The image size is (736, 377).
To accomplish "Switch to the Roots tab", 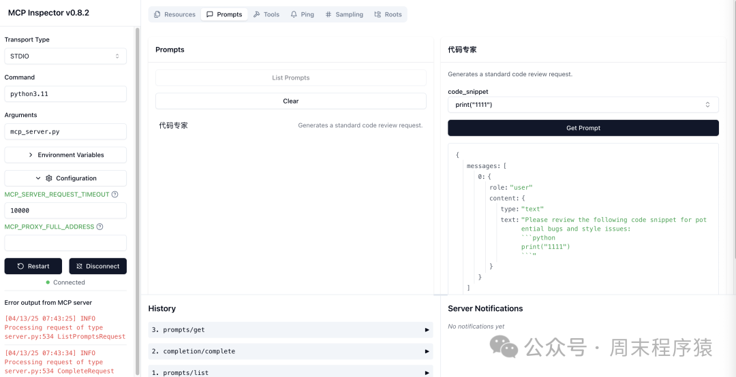I will tap(388, 14).
